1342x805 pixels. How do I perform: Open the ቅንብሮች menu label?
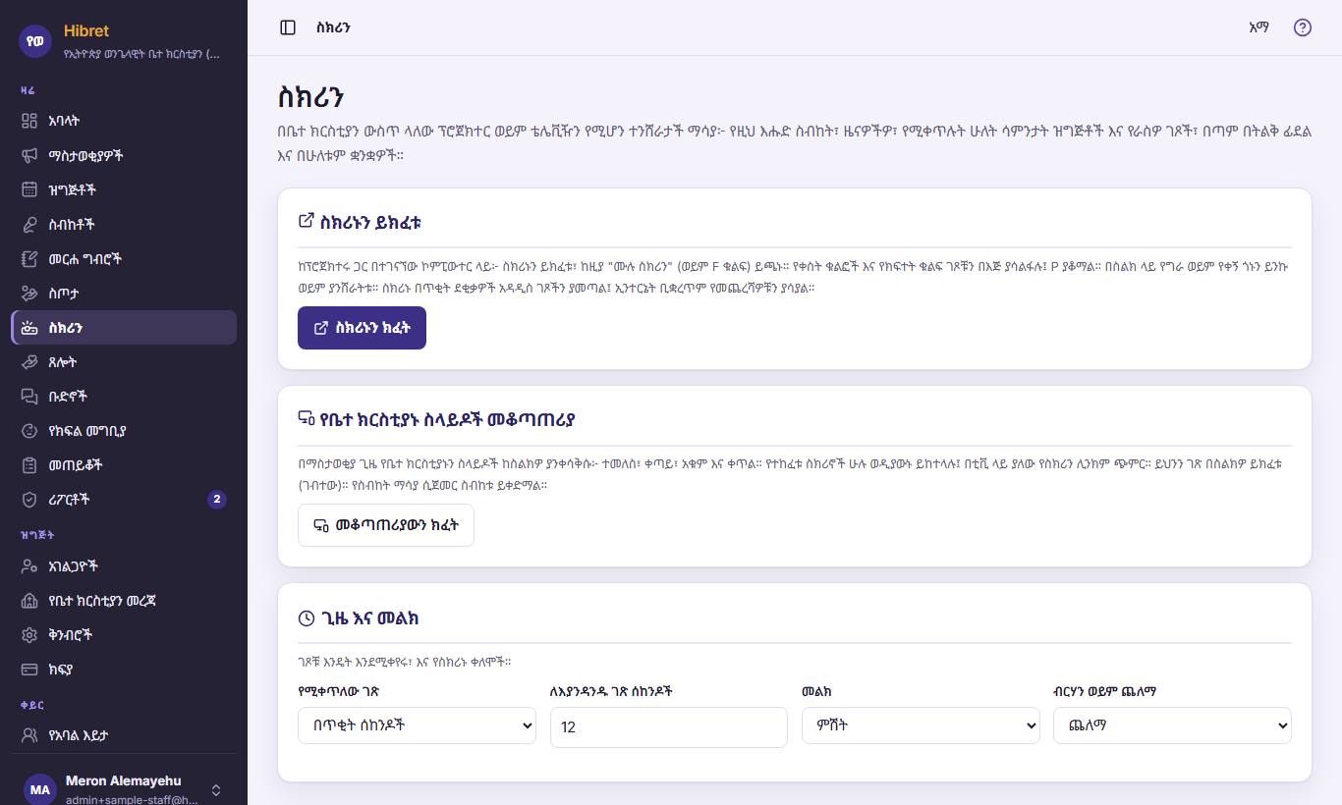[x=71, y=635]
